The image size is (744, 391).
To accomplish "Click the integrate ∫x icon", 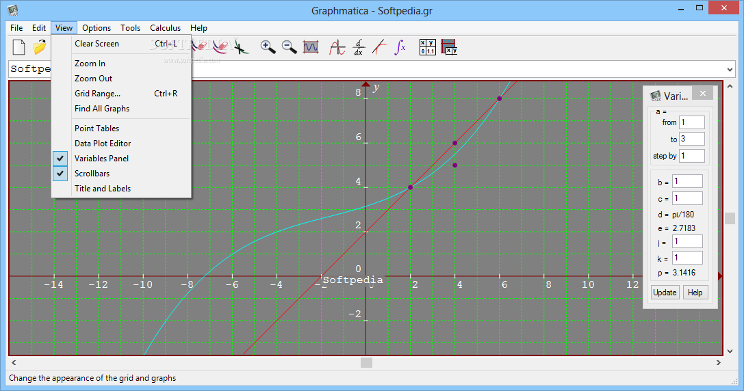I will 400,47.
